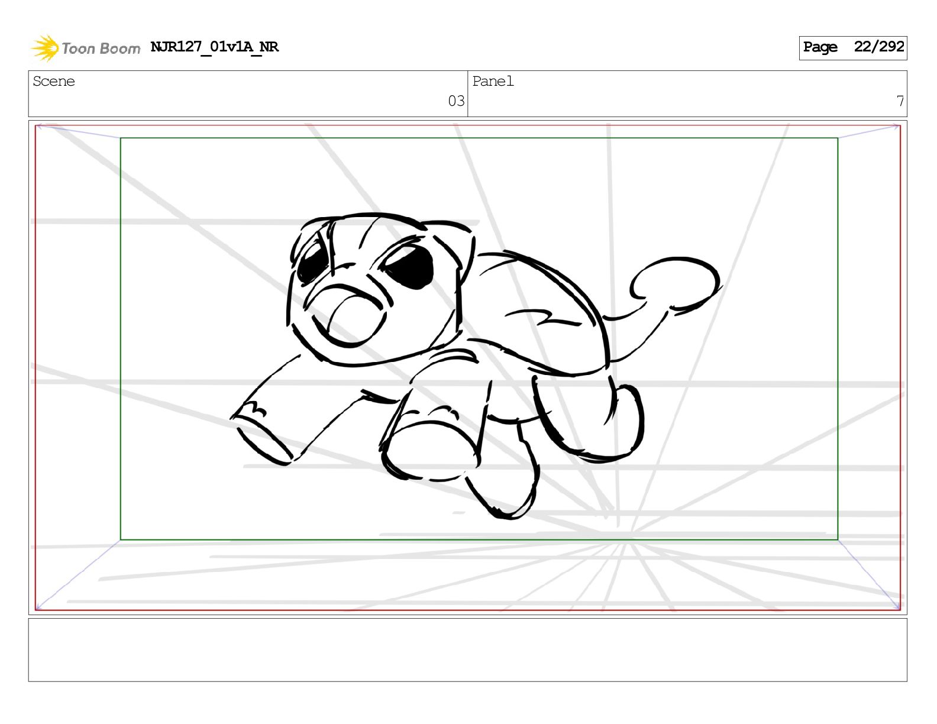This screenshot has width=937, height=724.
Task: Click the Page 22/292 indicator box
Action: click(852, 47)
